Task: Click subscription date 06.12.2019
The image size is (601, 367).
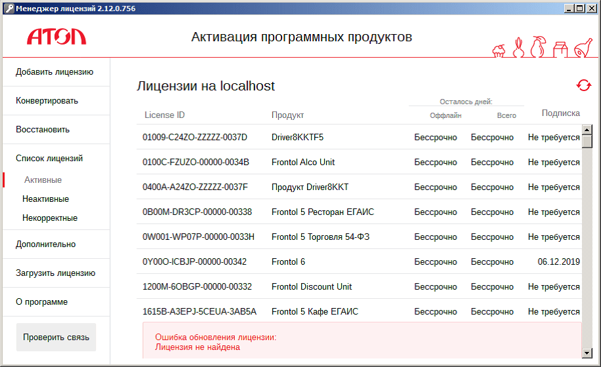Action: point(558,261)
